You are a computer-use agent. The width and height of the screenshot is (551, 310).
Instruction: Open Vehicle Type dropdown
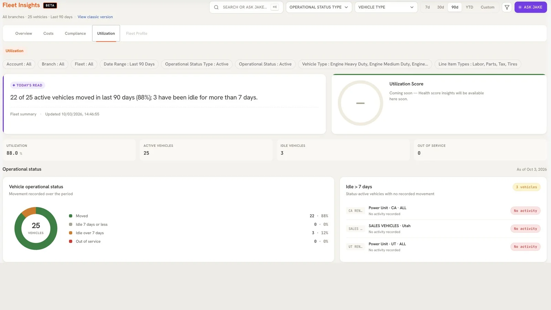point(386,7)
